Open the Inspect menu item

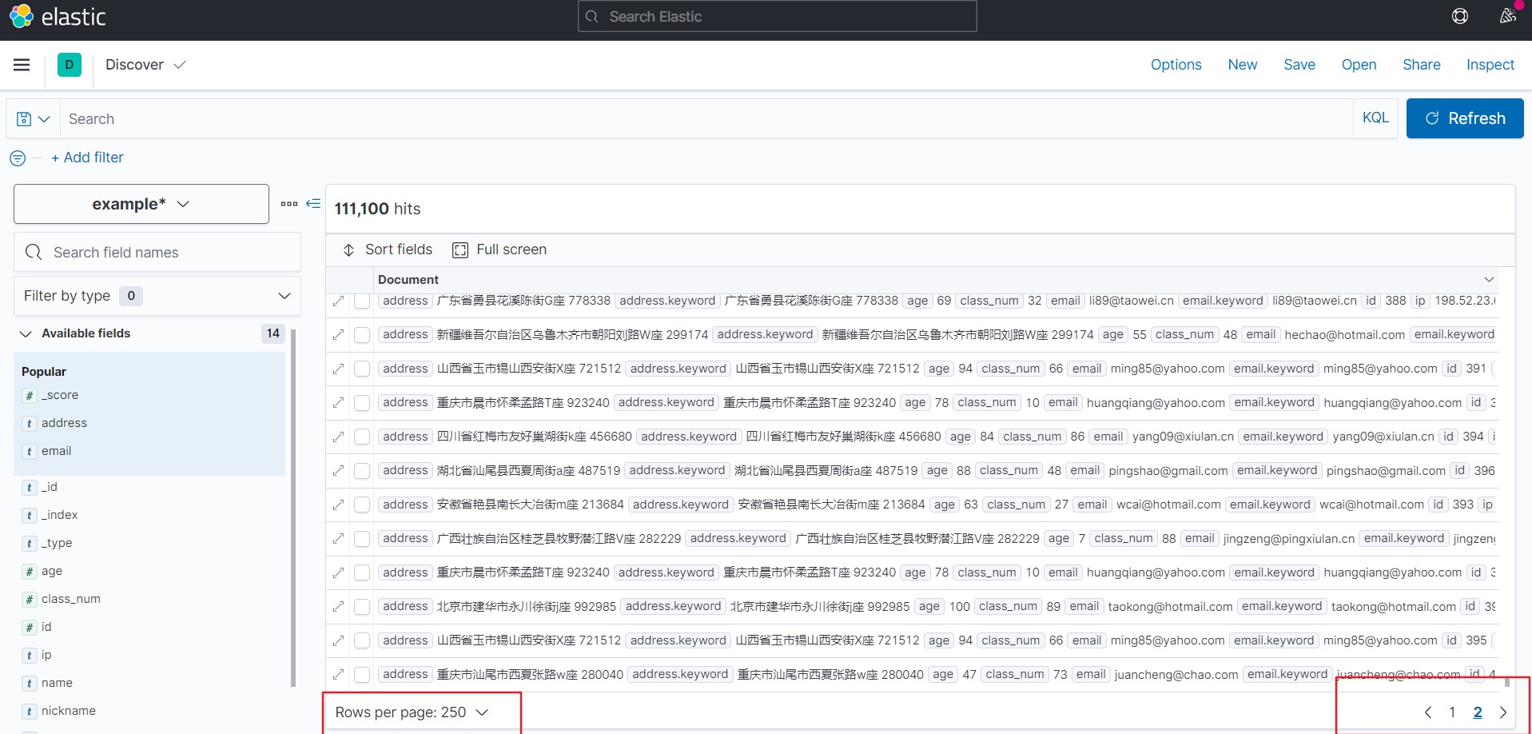1490,65
